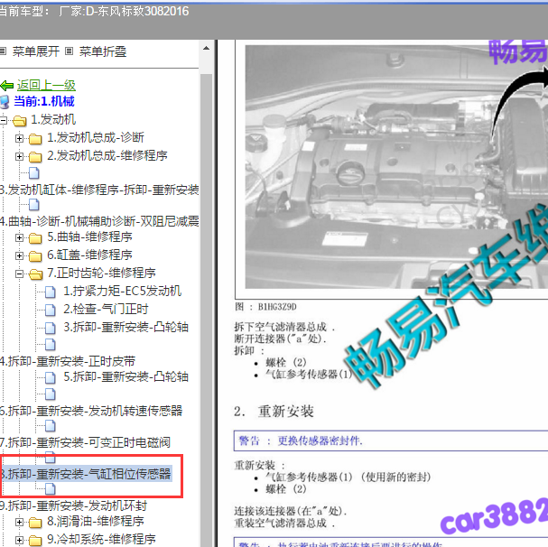Select 8.拆卸-重新安装-气缸相位传感器 entry

point(86,474)
